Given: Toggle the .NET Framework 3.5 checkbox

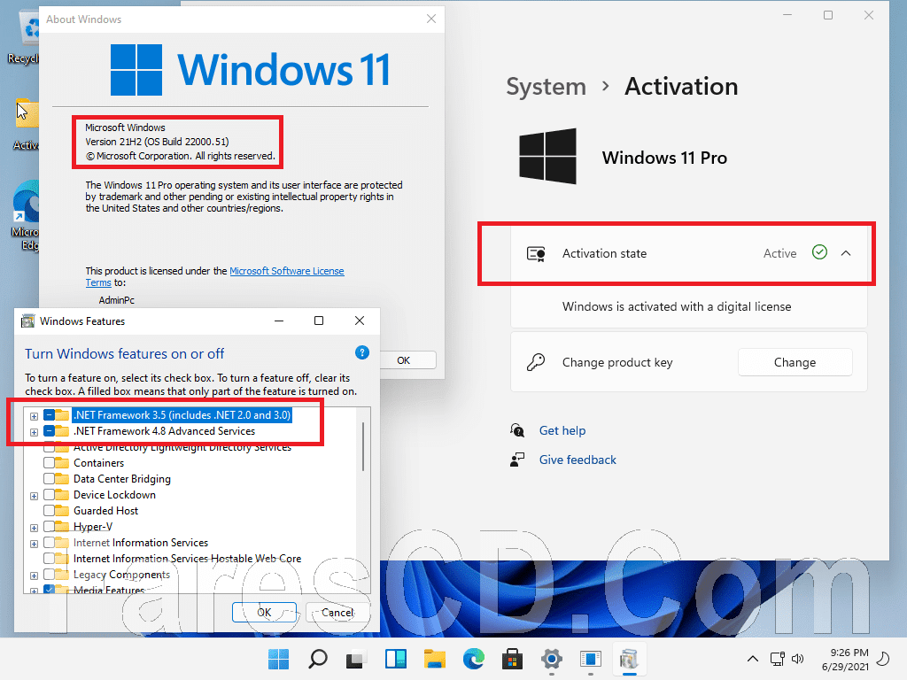Looking at the screenshot, I should pos(50,415).
